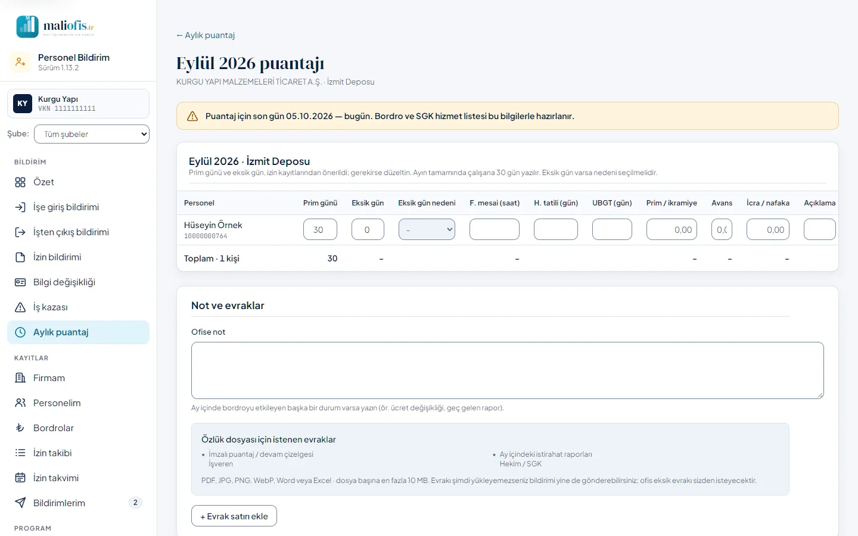Click the Ofise not text area
Screen dimensions: 858x536
tap(508, 370)
